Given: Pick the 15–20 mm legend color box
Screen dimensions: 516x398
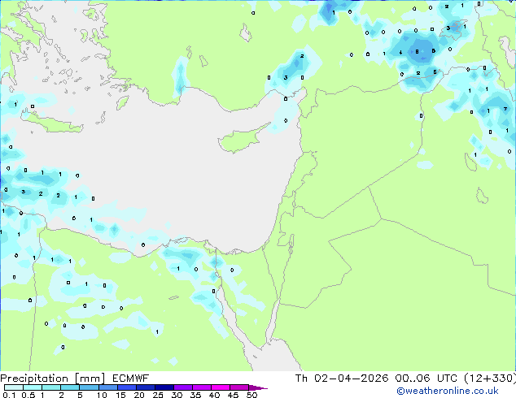Looking at the screenshot, I should (126, 387).
